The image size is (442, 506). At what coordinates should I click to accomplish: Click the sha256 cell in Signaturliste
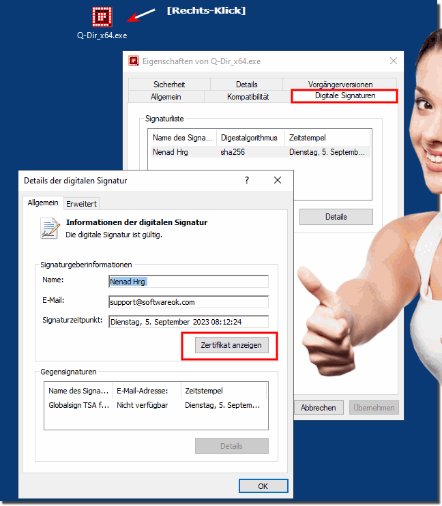tap(233, 152)
